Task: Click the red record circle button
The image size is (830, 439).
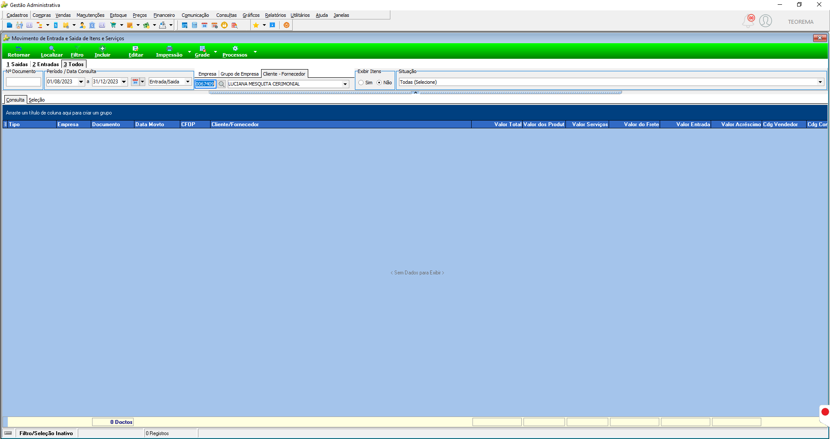Action: tap(825, 412)
